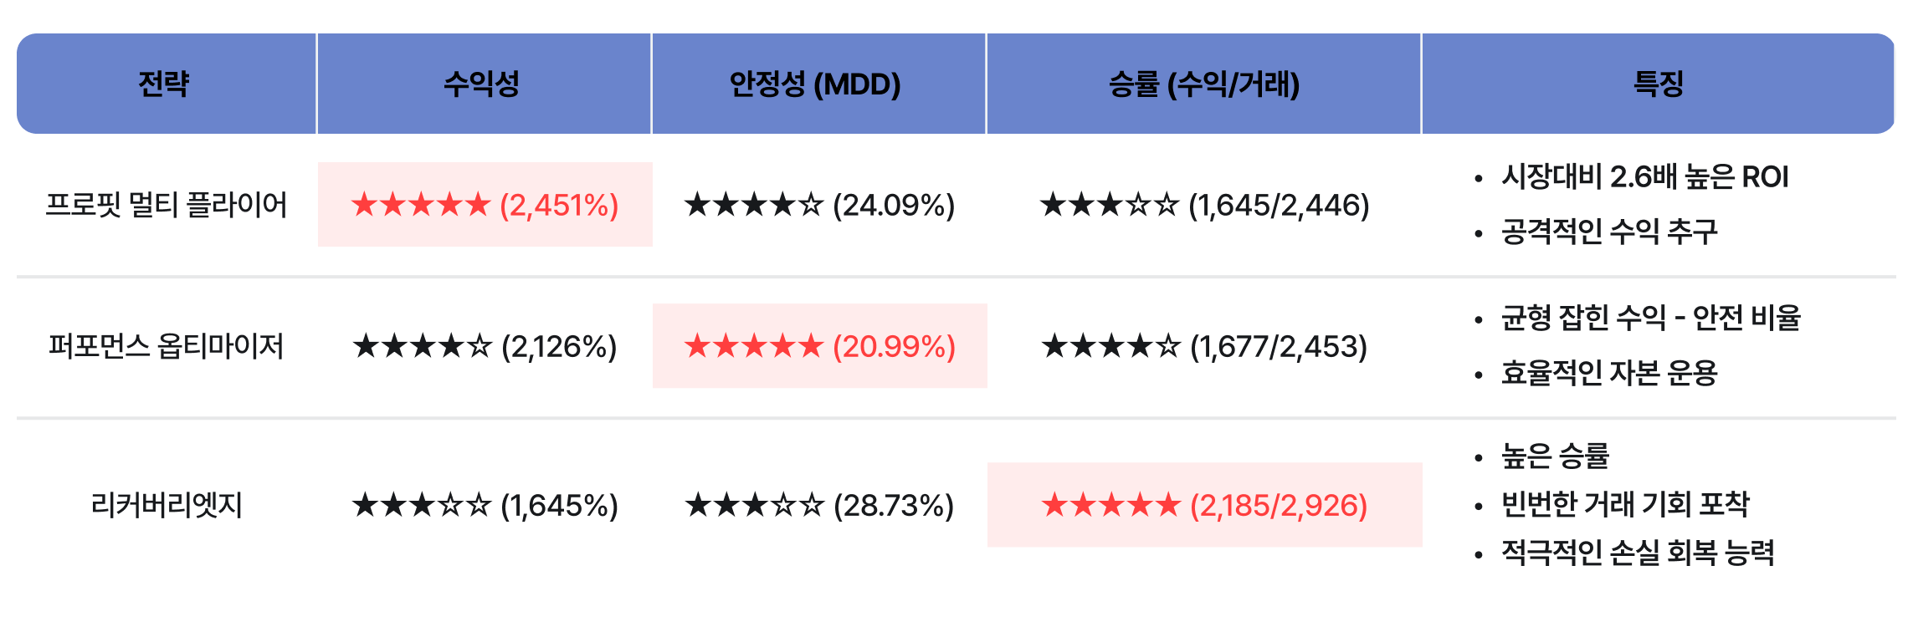Viewport: 1913px width, 627px height.
Task: Select the 균형 잡힌 수익 - 안전 비율 bullet
Action: (x=1650, y=318)
